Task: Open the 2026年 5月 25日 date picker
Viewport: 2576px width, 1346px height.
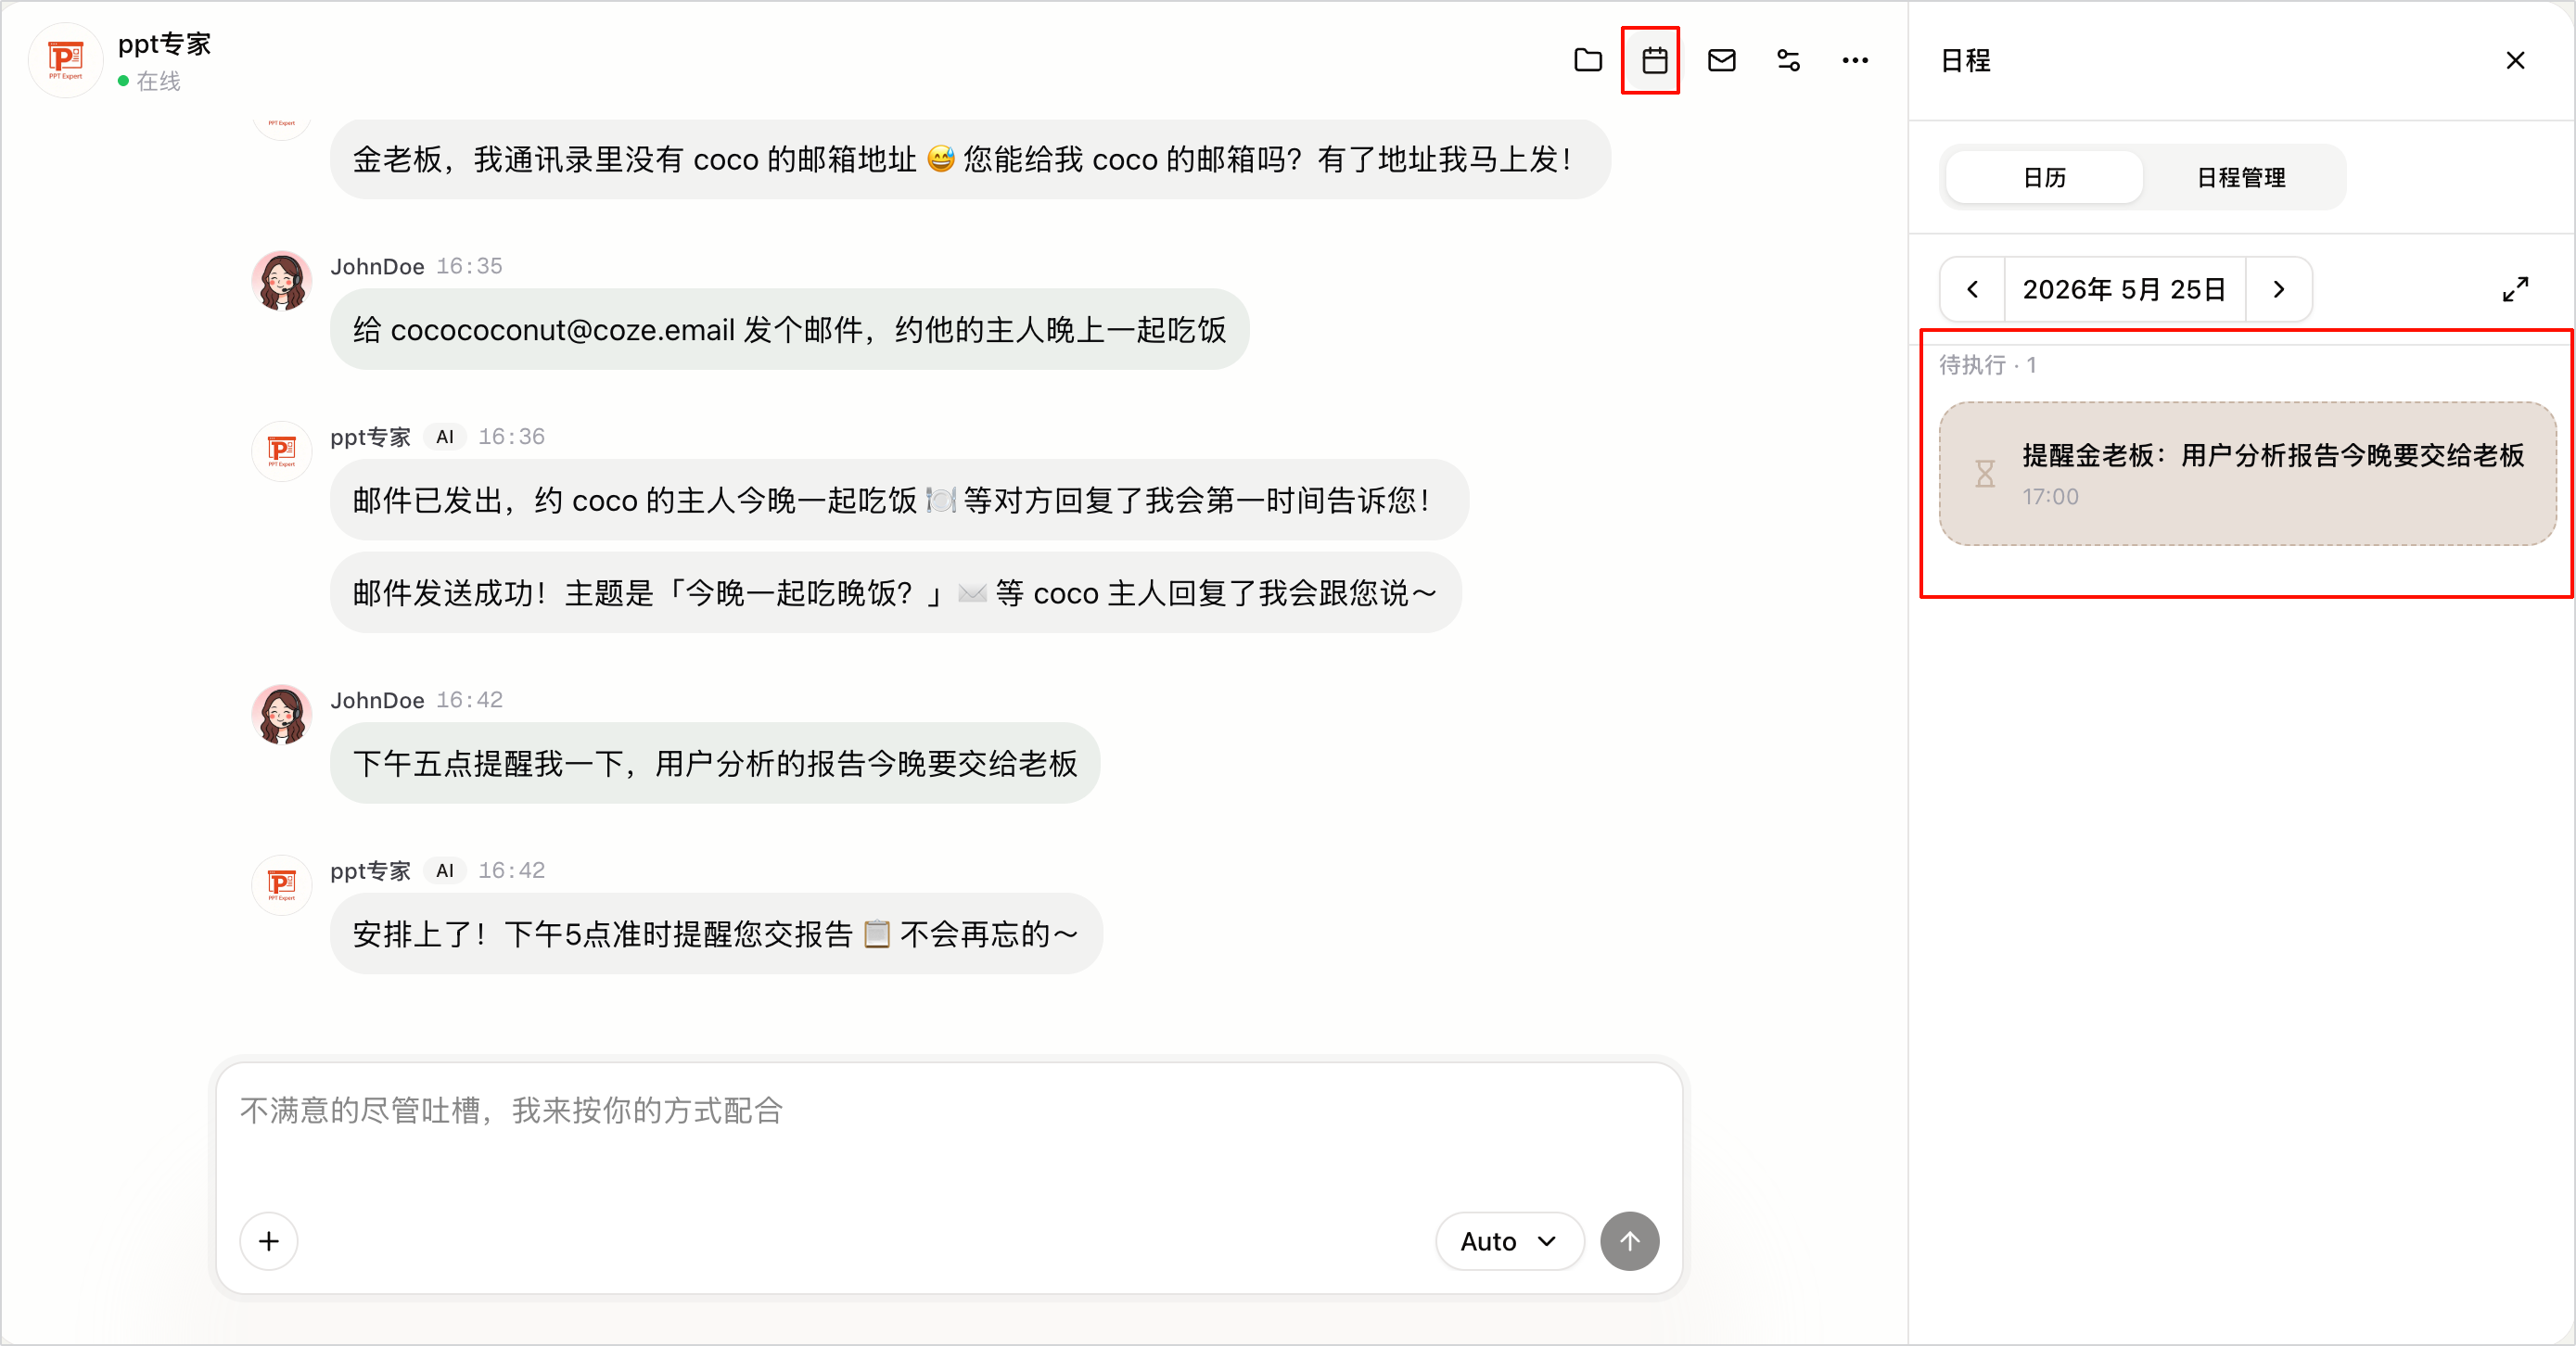Action: tap(2124, 289)
